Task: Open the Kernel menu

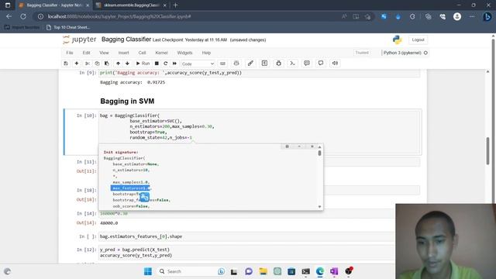Action: (x=161, y=53)
